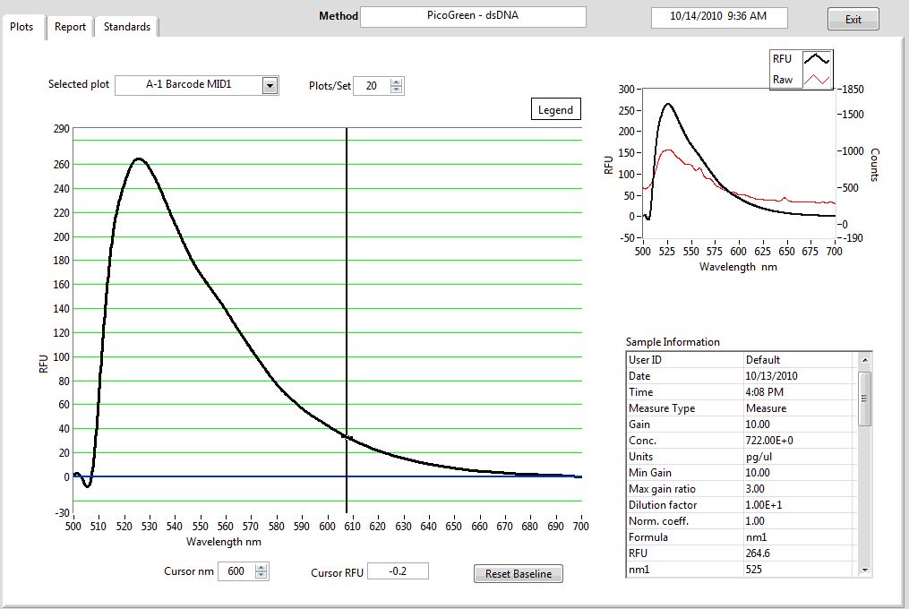
Task: Click the Gain value 10.00
Action: click(x=758, y=425)
